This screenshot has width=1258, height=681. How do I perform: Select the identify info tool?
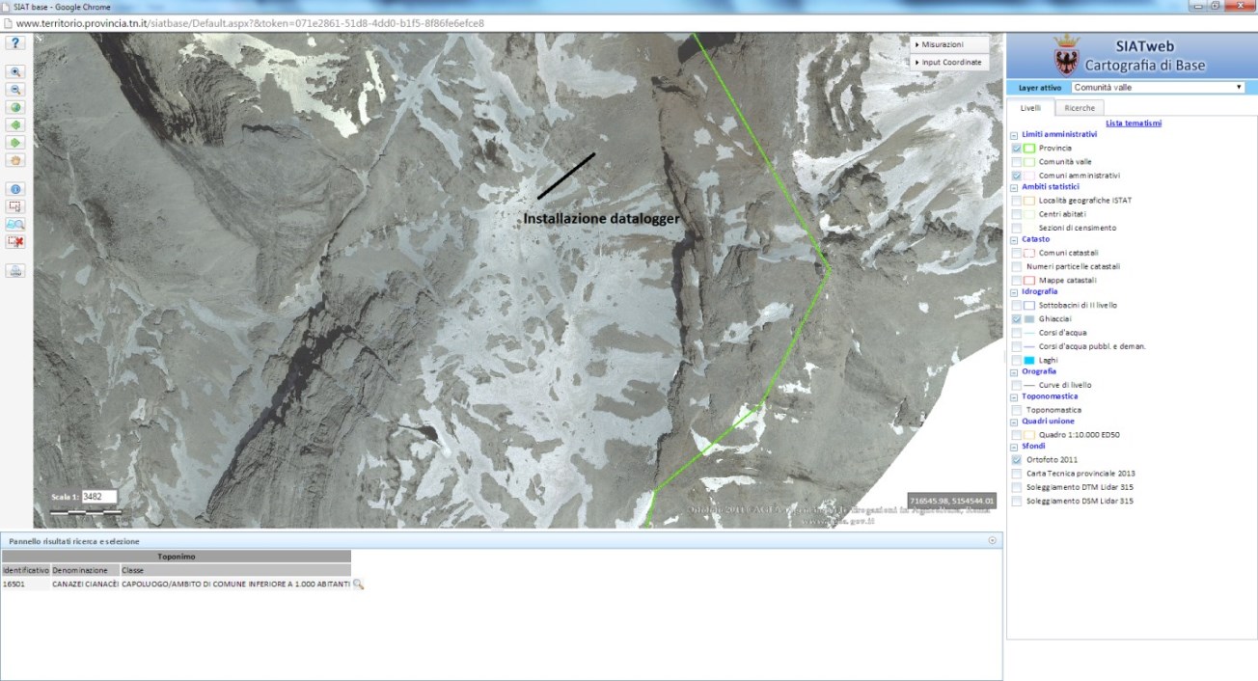tap(15, 189)
